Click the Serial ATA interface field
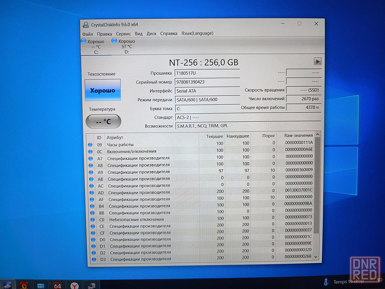 (207, 91)
